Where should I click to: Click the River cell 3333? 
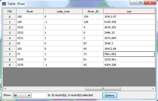click(x=30, y=33)
